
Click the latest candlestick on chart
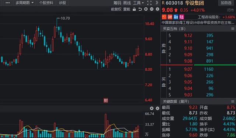coord(138,51)
